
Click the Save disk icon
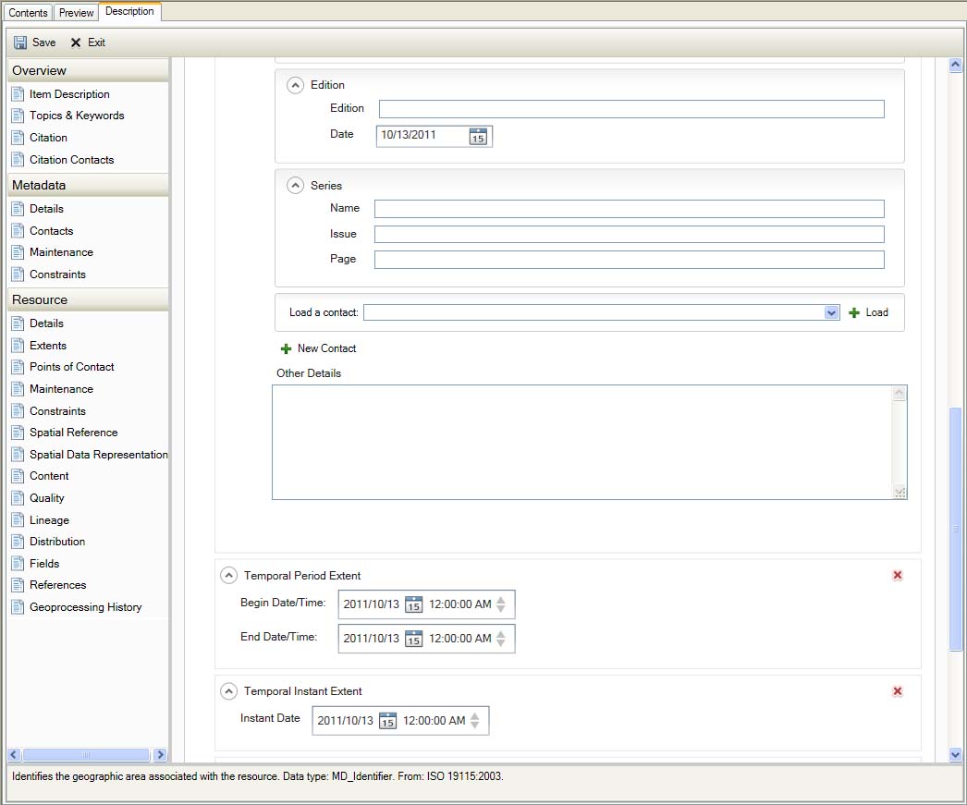coord(20,43)
